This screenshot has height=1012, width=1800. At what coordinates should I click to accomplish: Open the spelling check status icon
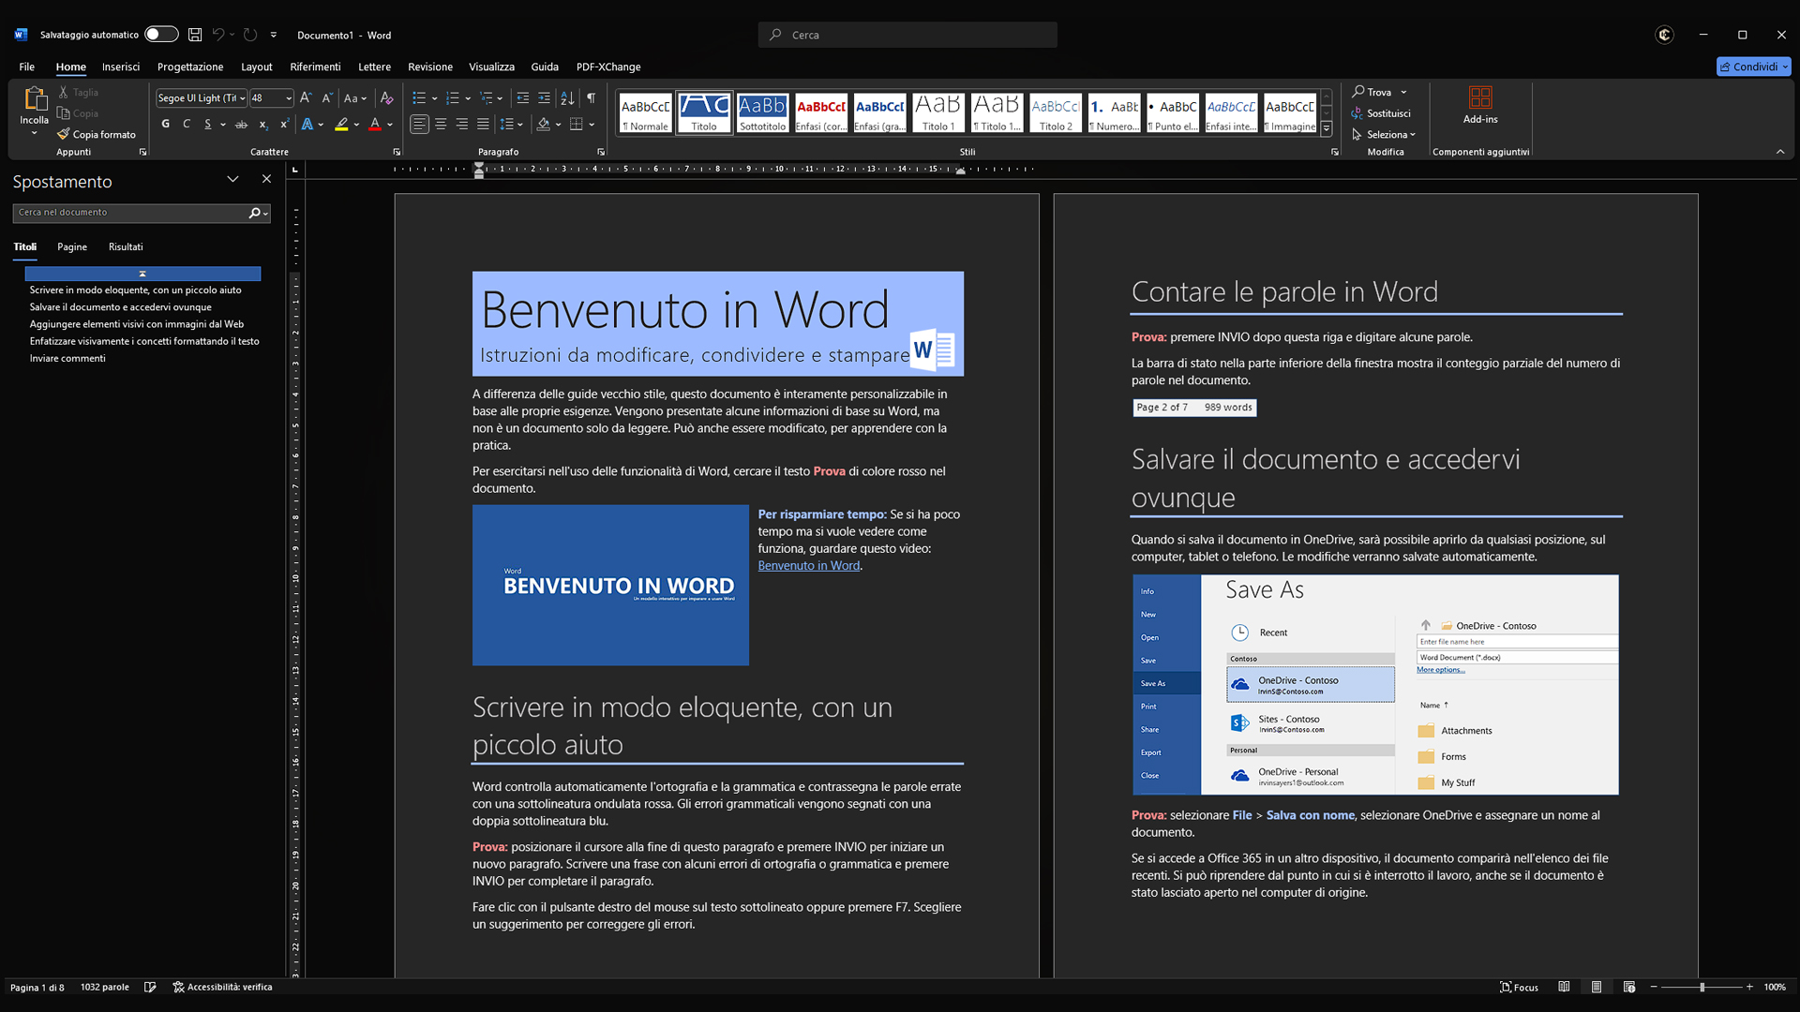(x=150, y=987)
